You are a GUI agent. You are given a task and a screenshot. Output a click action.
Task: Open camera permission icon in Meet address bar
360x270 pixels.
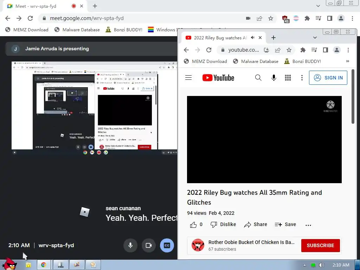click(248, 18)
